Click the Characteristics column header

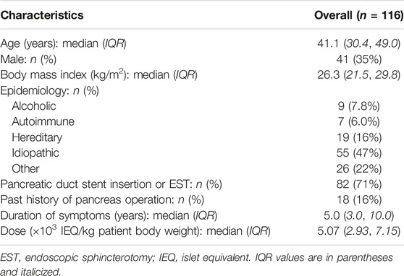tap(42, 15)
